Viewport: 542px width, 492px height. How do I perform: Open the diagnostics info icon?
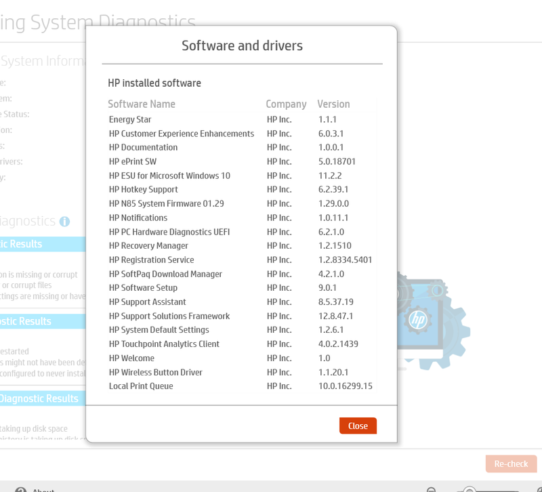[64, 222]
